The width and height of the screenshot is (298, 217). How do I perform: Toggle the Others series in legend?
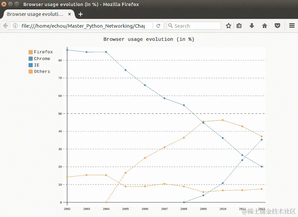pyautogui.click(x=39, y=72)
